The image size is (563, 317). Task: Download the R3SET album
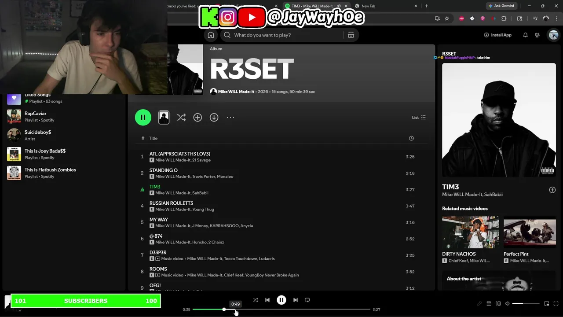214,118
